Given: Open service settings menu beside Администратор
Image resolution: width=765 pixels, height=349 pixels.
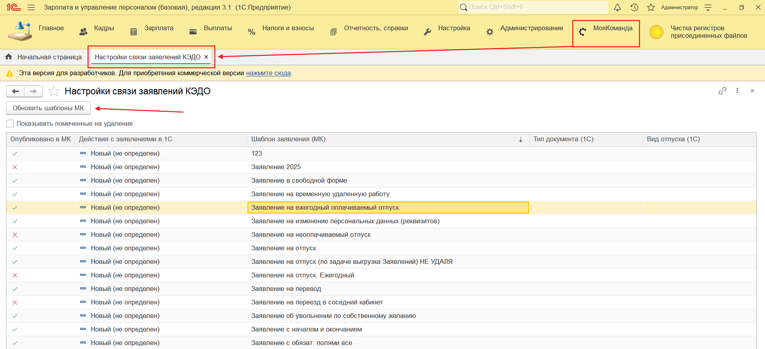Looking at the screenshot, I should (708, 7).
